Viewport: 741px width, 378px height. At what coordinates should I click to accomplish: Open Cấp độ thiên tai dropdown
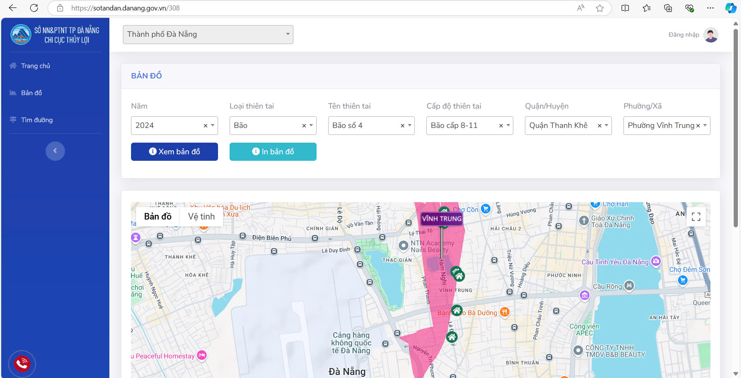click(470, 126)
